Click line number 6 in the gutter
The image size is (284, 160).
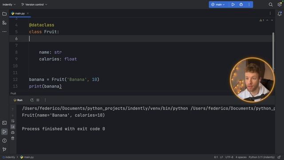coord(16,39)
